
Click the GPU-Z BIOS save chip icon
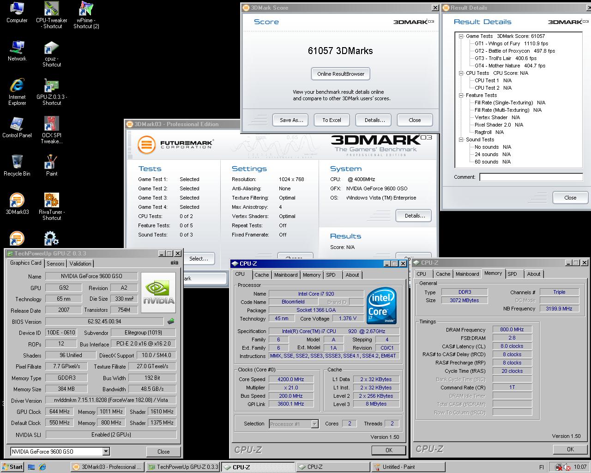pos(171,321)
